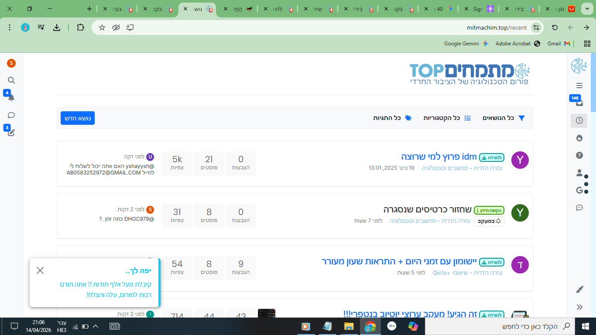Screen dimensions: 596x335
Task: Open the question mark icon in right sidebar
Action: pyautogui.click(x=579, y=155)
